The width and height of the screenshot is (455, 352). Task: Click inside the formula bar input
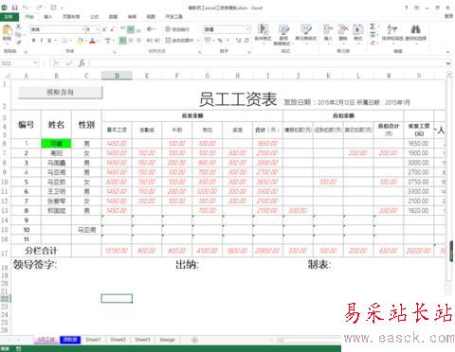[x=267, y=63]
